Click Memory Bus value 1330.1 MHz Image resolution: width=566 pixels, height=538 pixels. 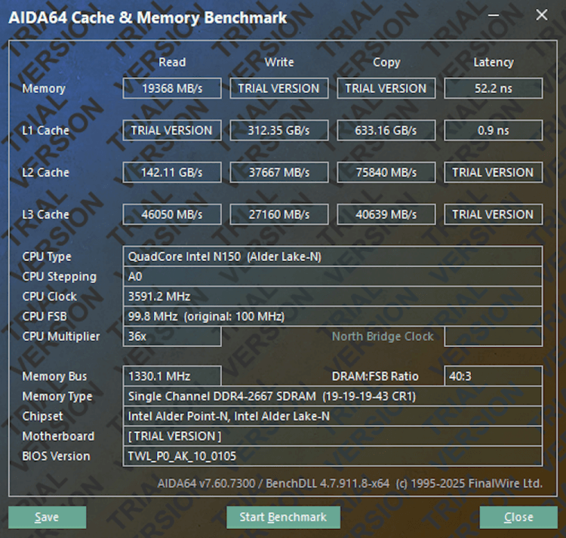(172, 377)
